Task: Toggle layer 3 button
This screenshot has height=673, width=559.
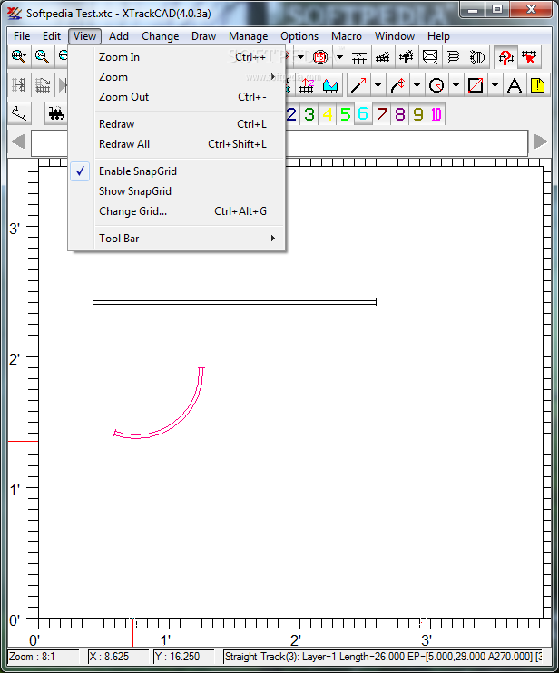Action: click(309, 114)
